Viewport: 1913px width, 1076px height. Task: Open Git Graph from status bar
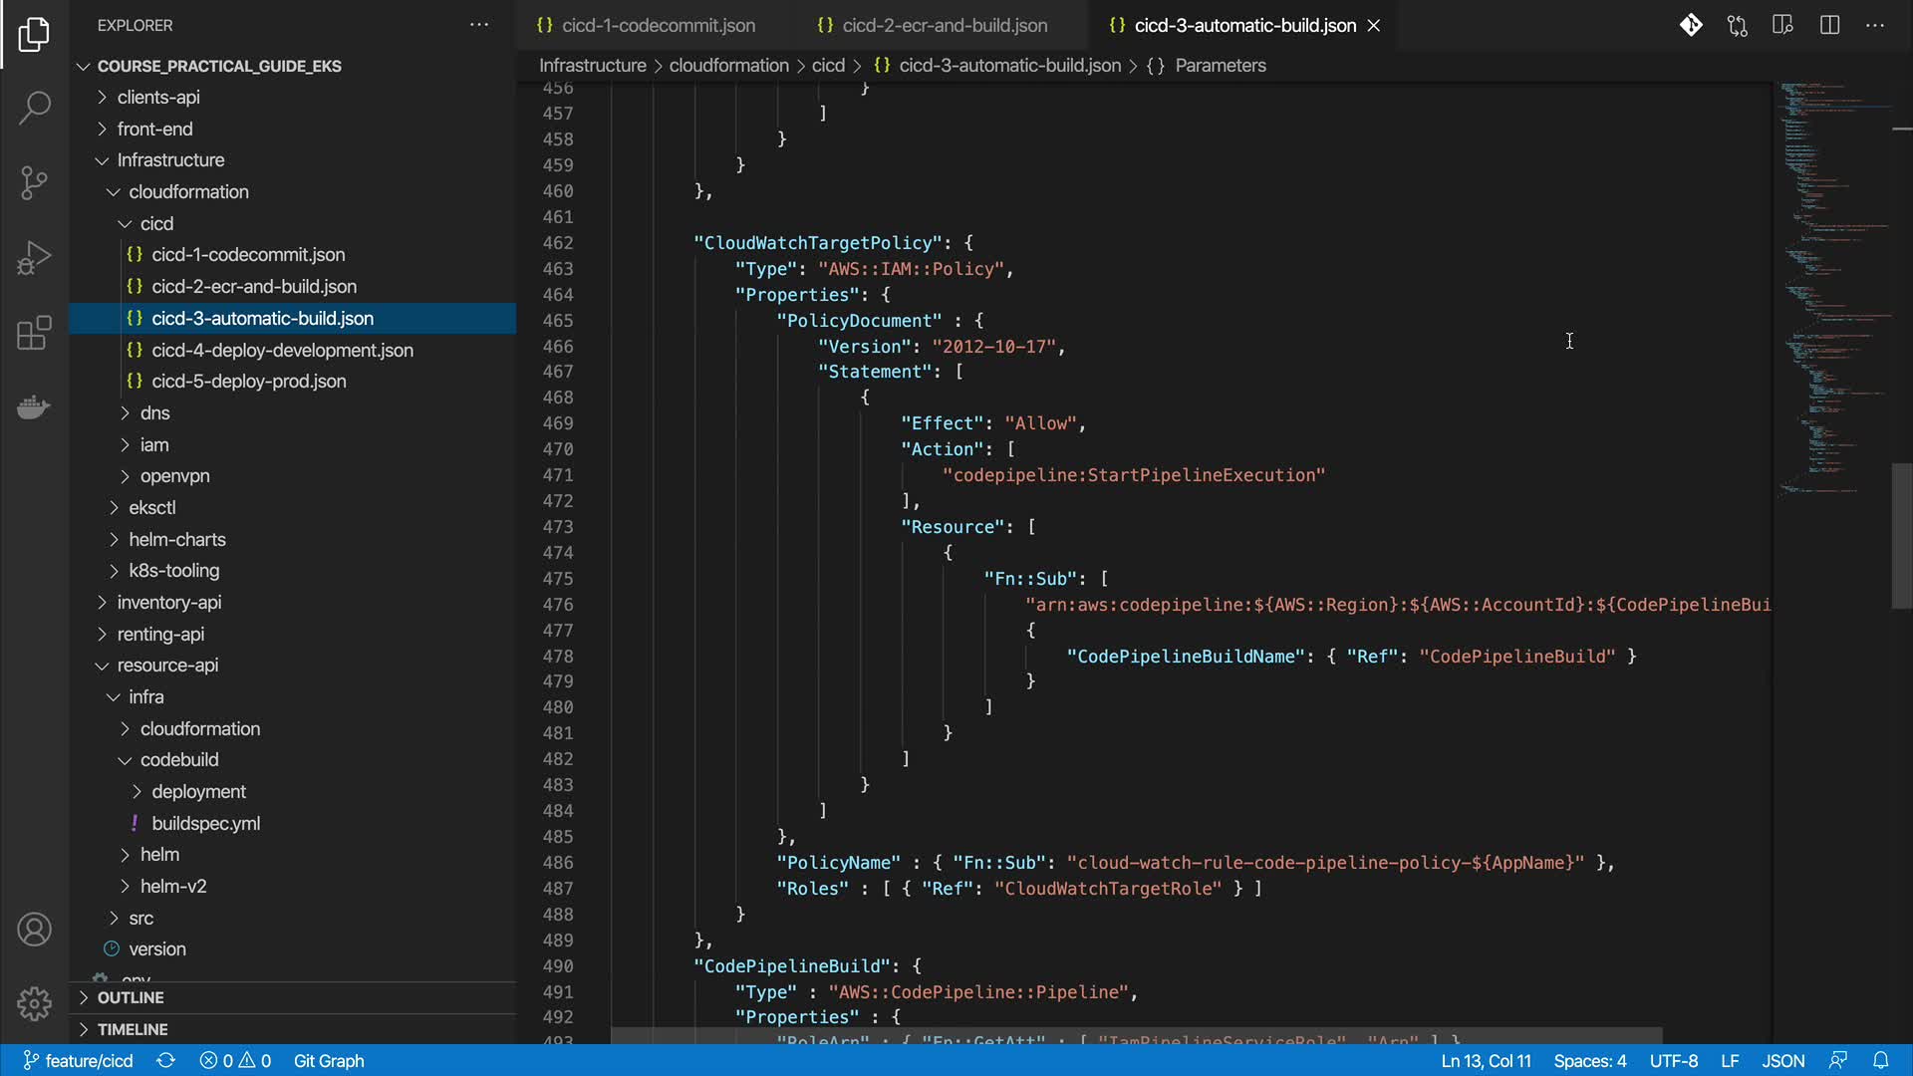[x=329, y=1061]
